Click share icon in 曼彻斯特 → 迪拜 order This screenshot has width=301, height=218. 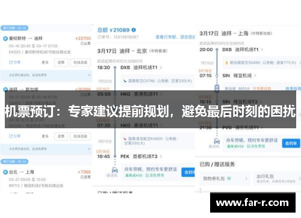pos(11,63)
